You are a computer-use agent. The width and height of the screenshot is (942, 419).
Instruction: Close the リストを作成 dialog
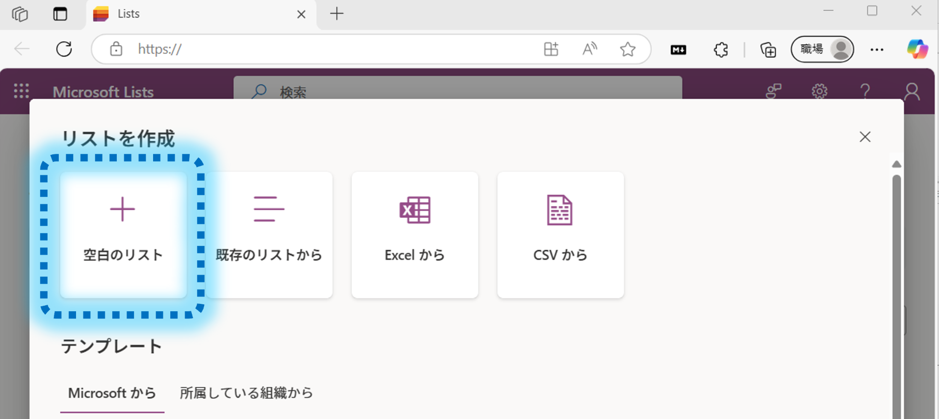865,137
